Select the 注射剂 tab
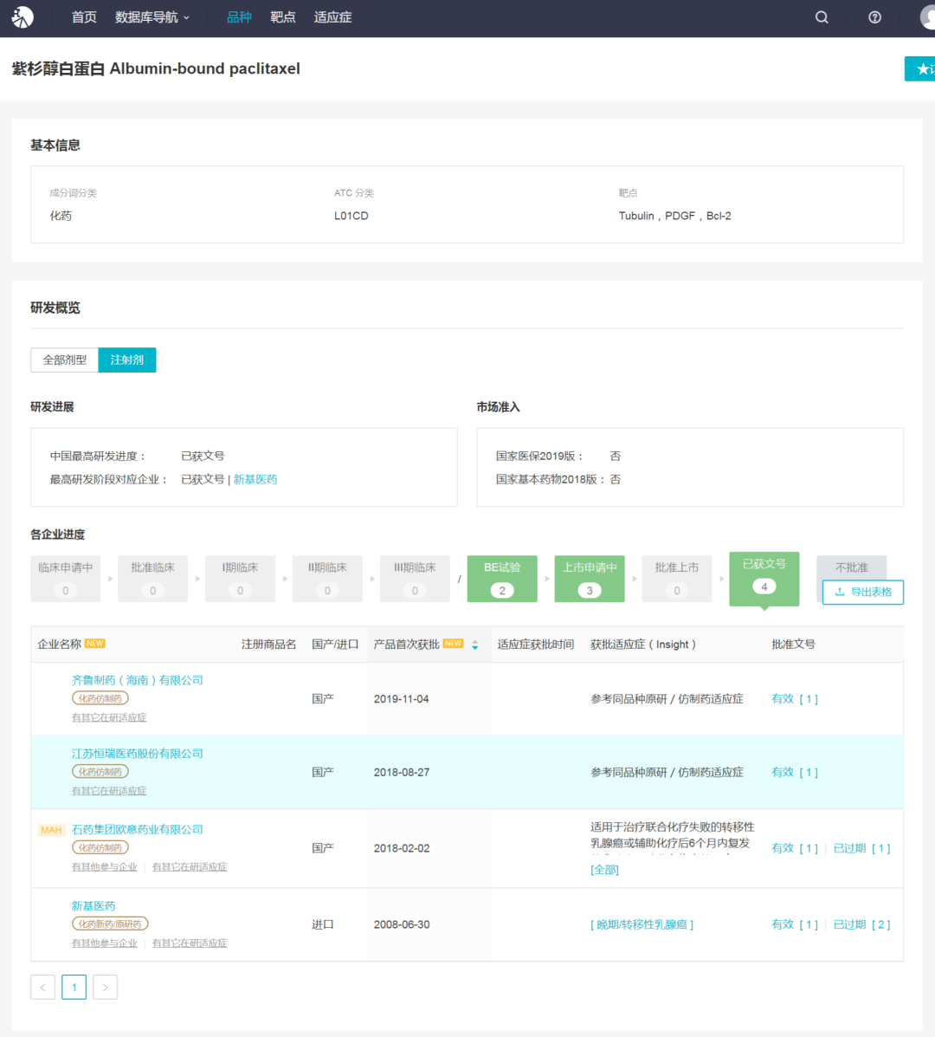Screen dimensions: 935x1037 point(127,360)
